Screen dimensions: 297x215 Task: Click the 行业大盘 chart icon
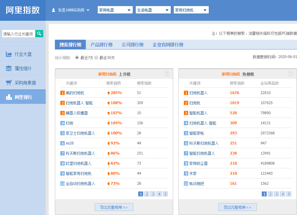pyautogui.click(x=9, y=54)
